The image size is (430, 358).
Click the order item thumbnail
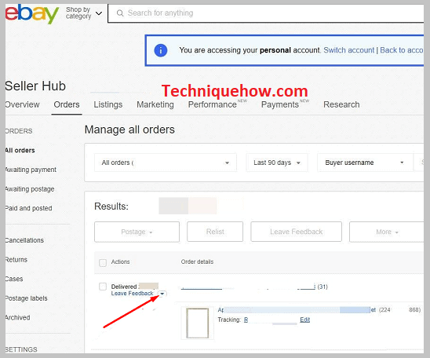pyautogui.click(x=198, y=323)
